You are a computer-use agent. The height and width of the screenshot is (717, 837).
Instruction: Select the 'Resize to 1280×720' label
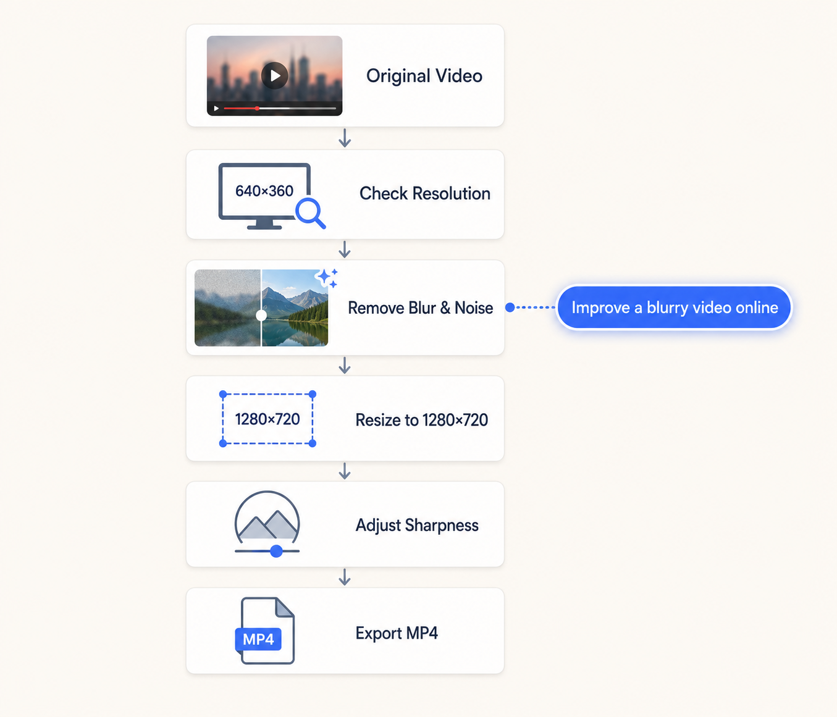coord(422,421)
